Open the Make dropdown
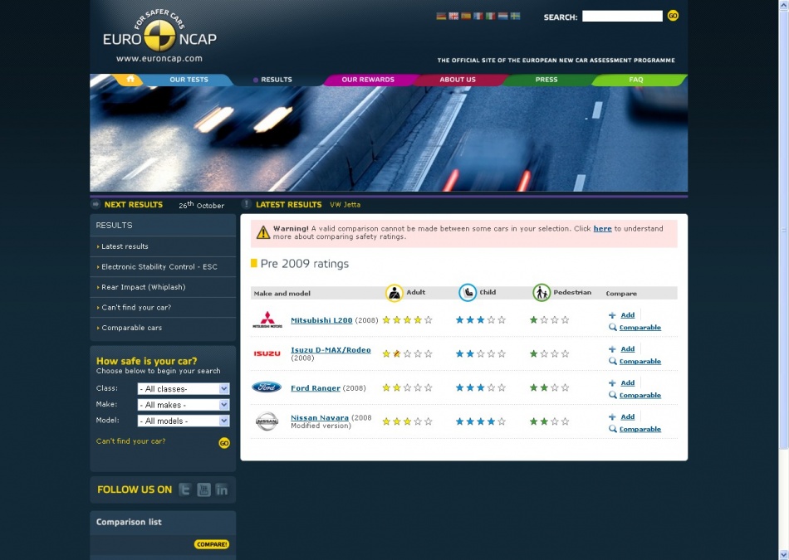The image size is (789, 560). (x=184, y=405)
